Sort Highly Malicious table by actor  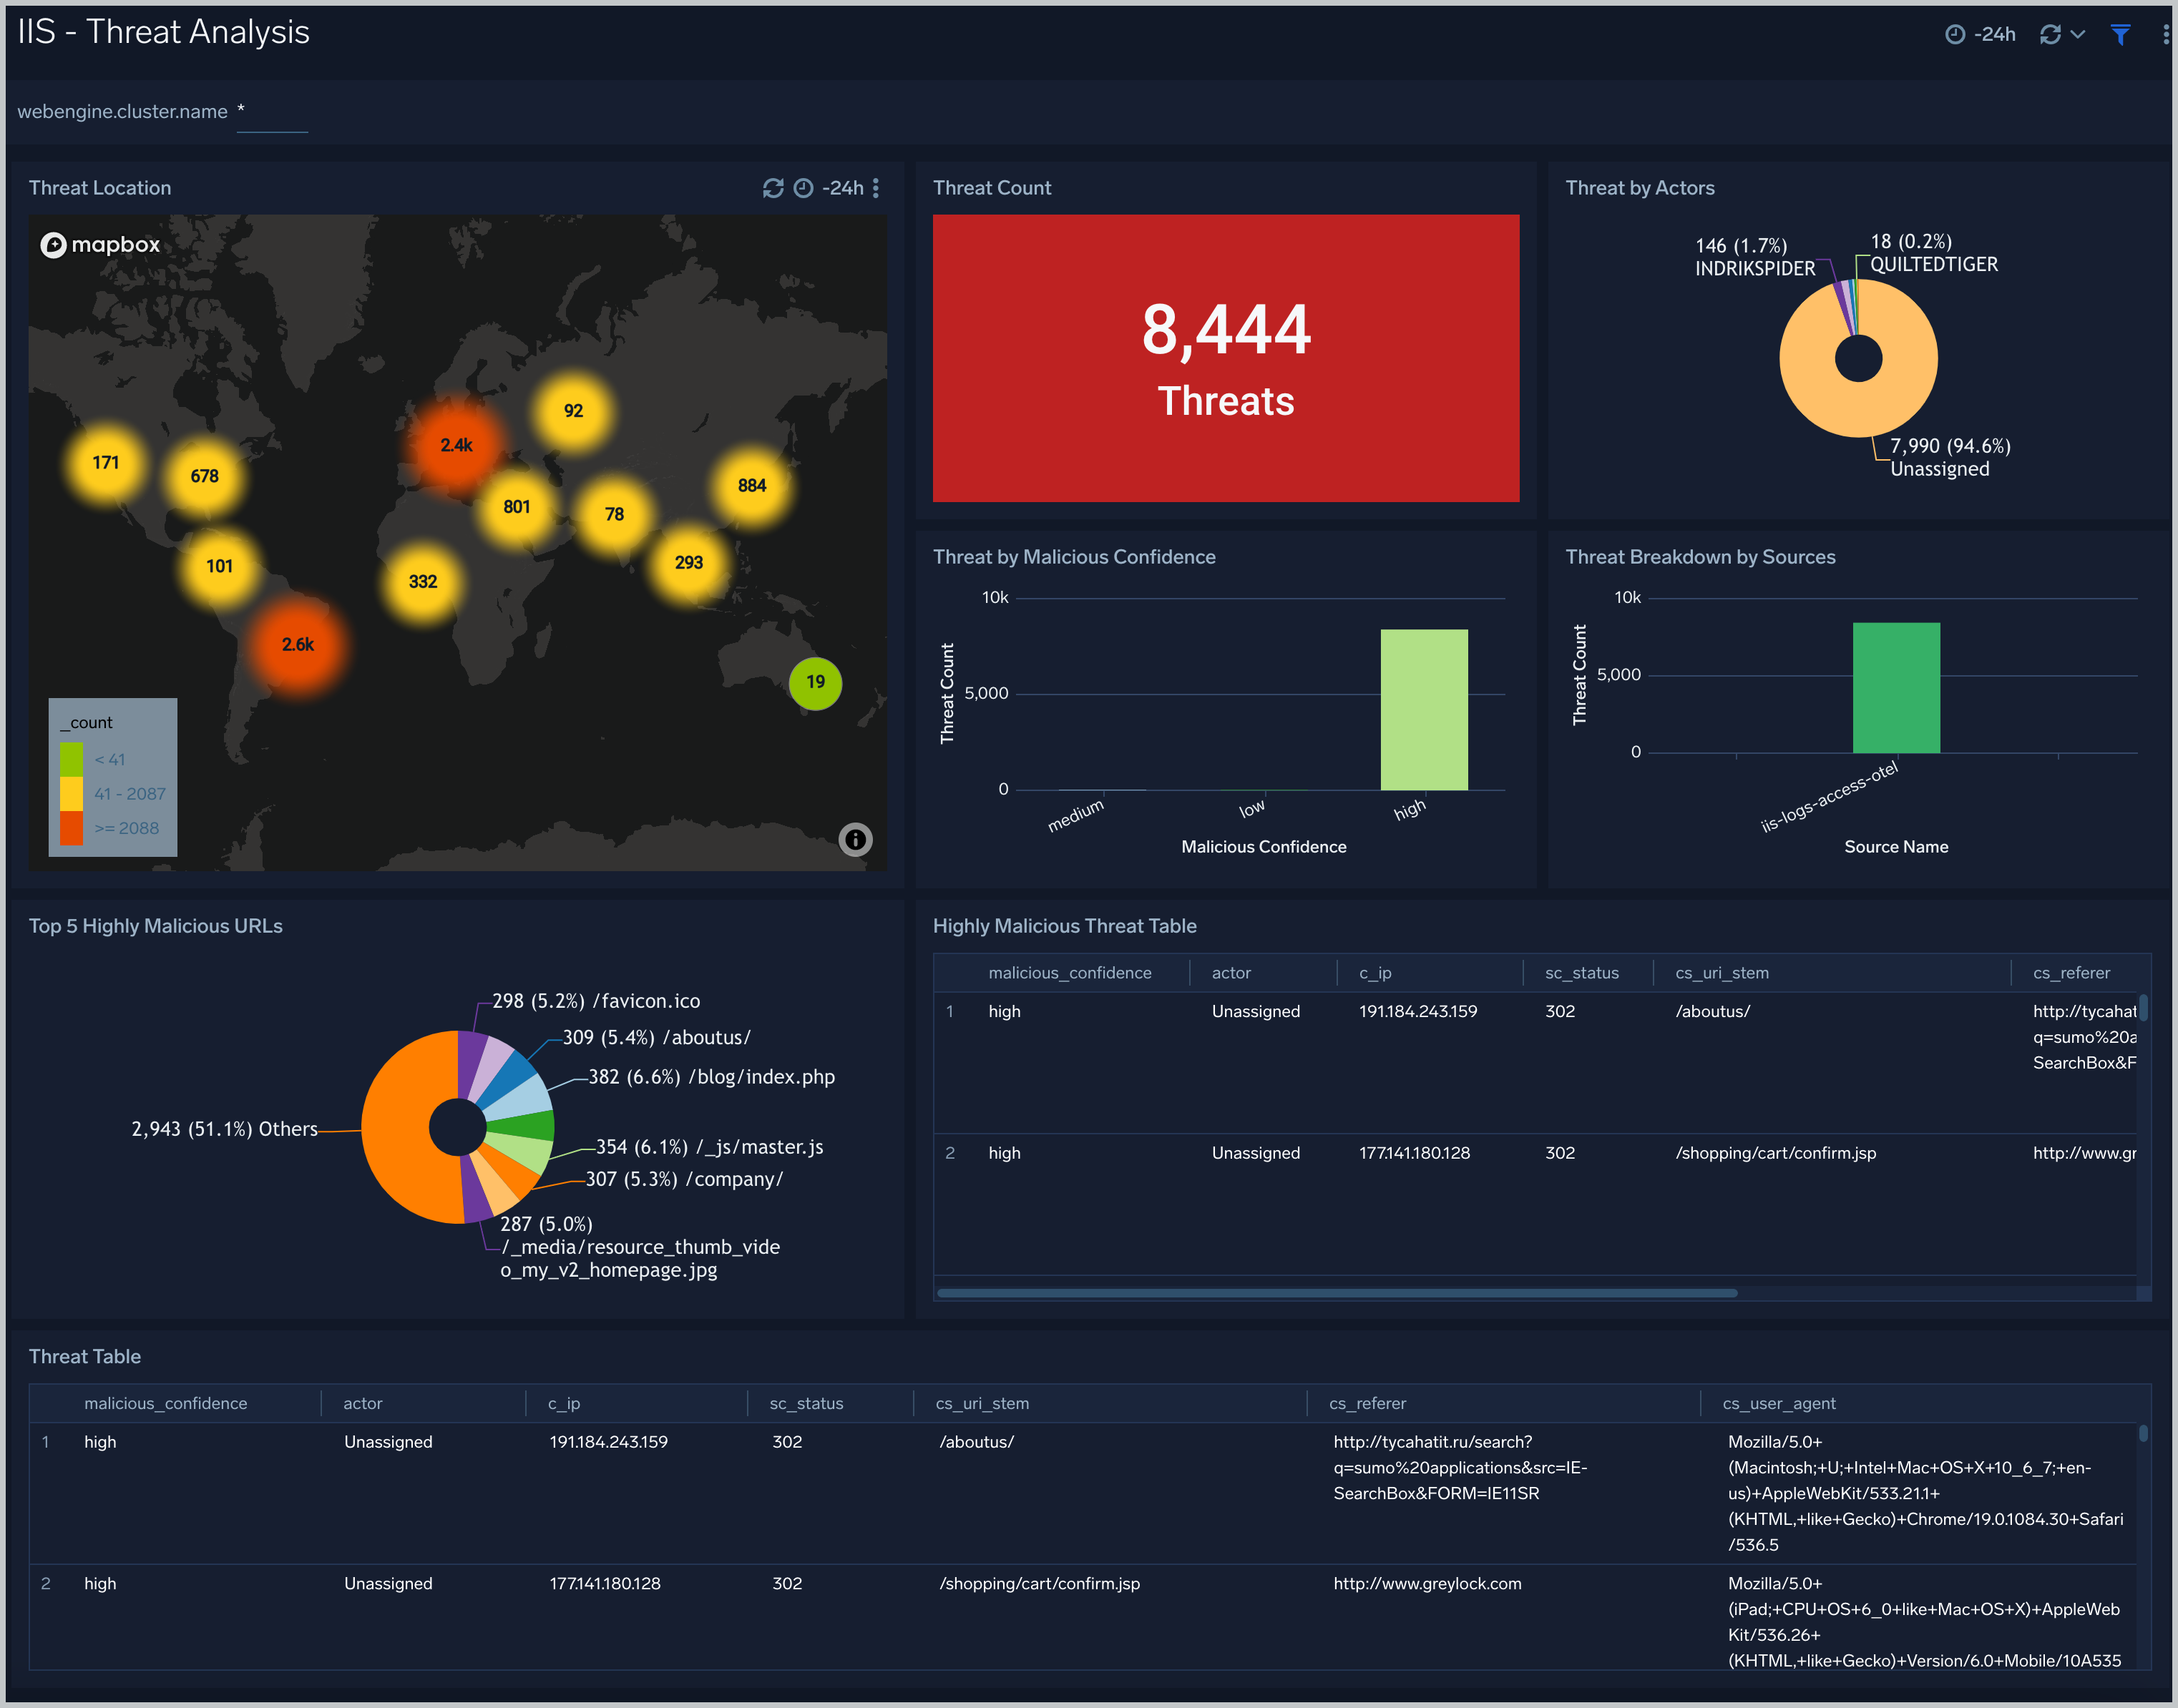[x=1231, y=973]
